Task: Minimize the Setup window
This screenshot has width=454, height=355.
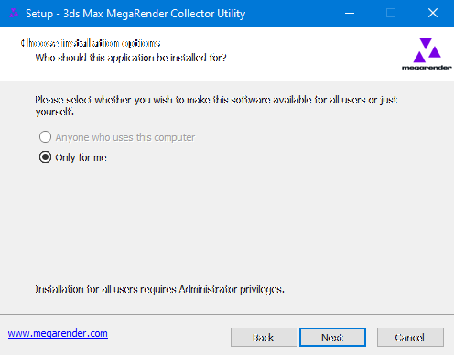Action: (350, 14)
